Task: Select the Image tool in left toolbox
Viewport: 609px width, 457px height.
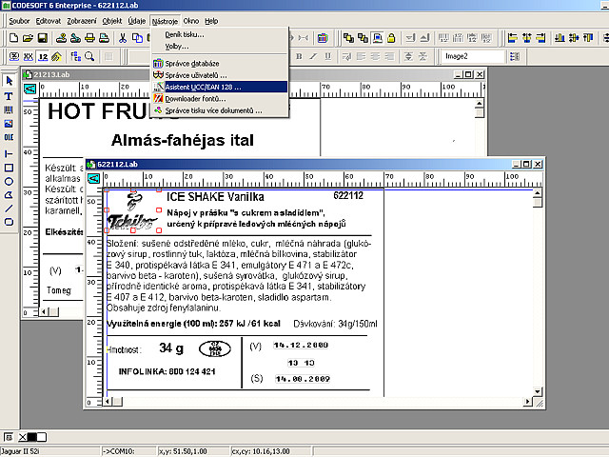Action: (9, 124)
